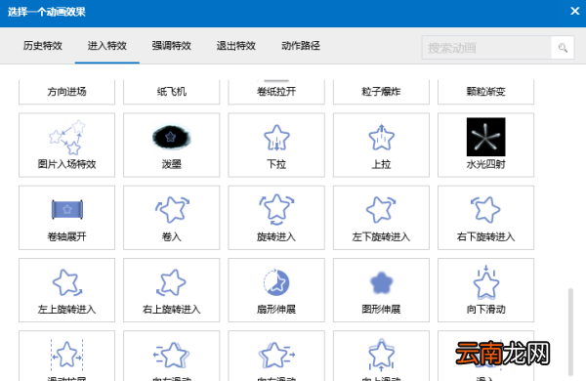Choose the 泼墨 ink splash effect
The height and width of the screenshot is (381, 586).
172,145
